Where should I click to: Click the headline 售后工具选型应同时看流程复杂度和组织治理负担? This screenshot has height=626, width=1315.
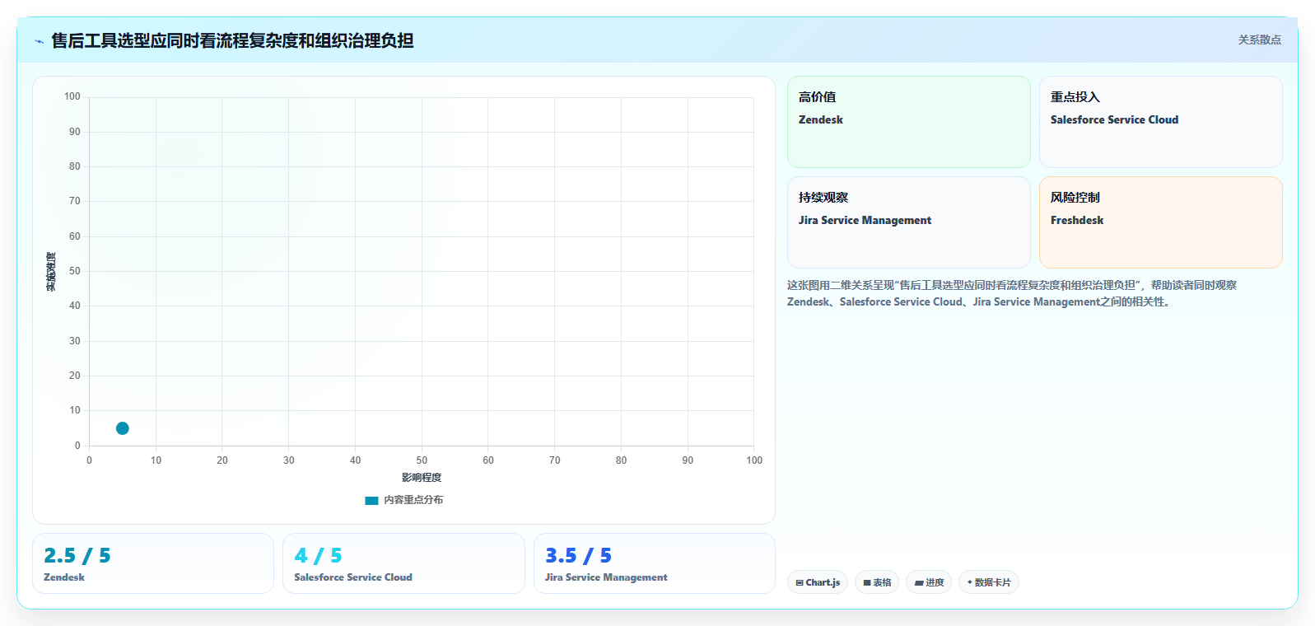click(x=232, y=40)
